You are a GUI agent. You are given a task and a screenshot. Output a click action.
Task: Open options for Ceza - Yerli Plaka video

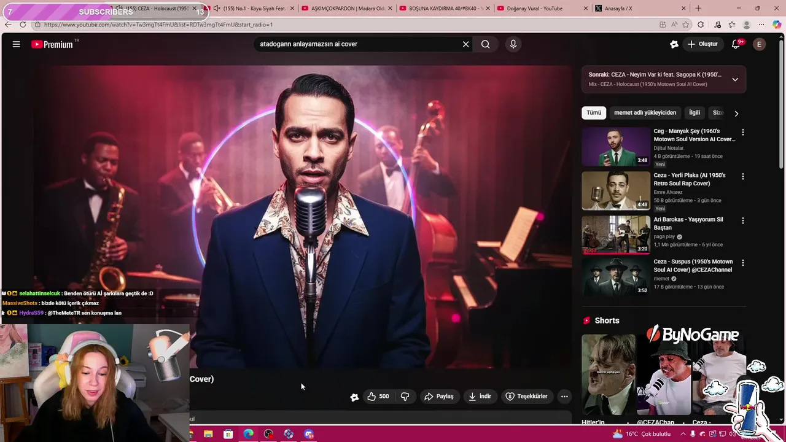[x=742, y=177]
